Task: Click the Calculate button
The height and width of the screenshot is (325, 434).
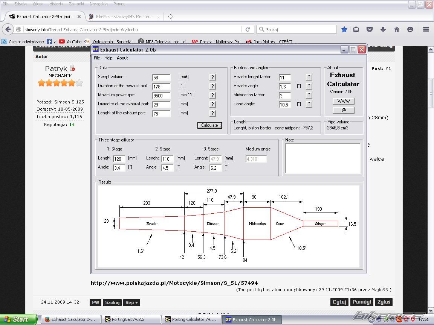Action: (209, 125)
